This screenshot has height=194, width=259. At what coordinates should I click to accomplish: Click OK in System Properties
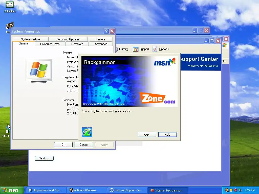click(63, 145)
